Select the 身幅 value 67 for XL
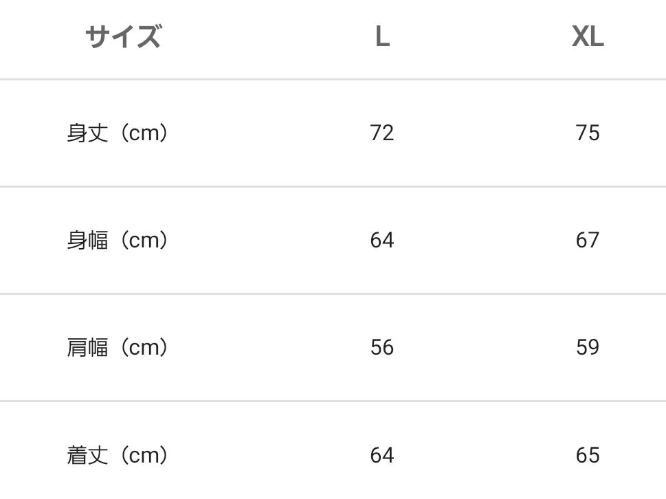 click(588, 240)
